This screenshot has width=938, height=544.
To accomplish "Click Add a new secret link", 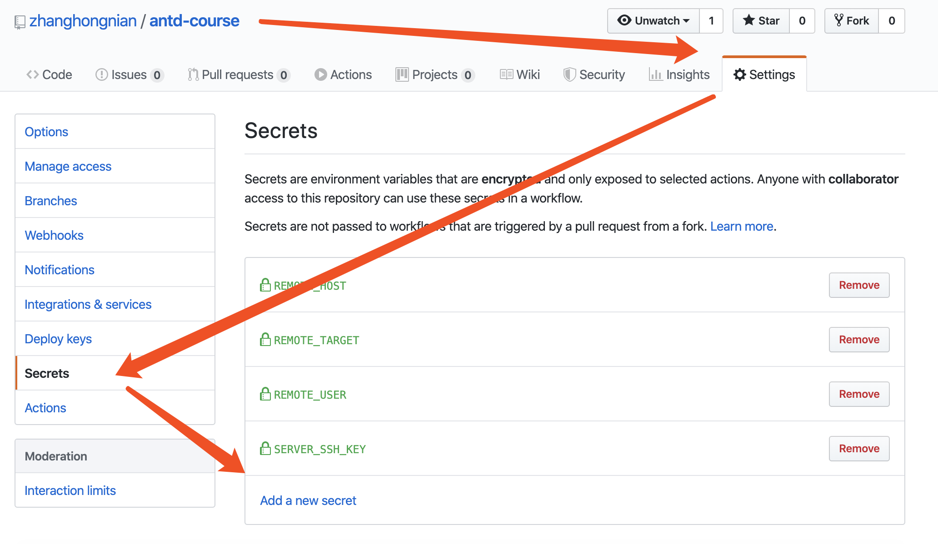I will (x=308, y=500).
